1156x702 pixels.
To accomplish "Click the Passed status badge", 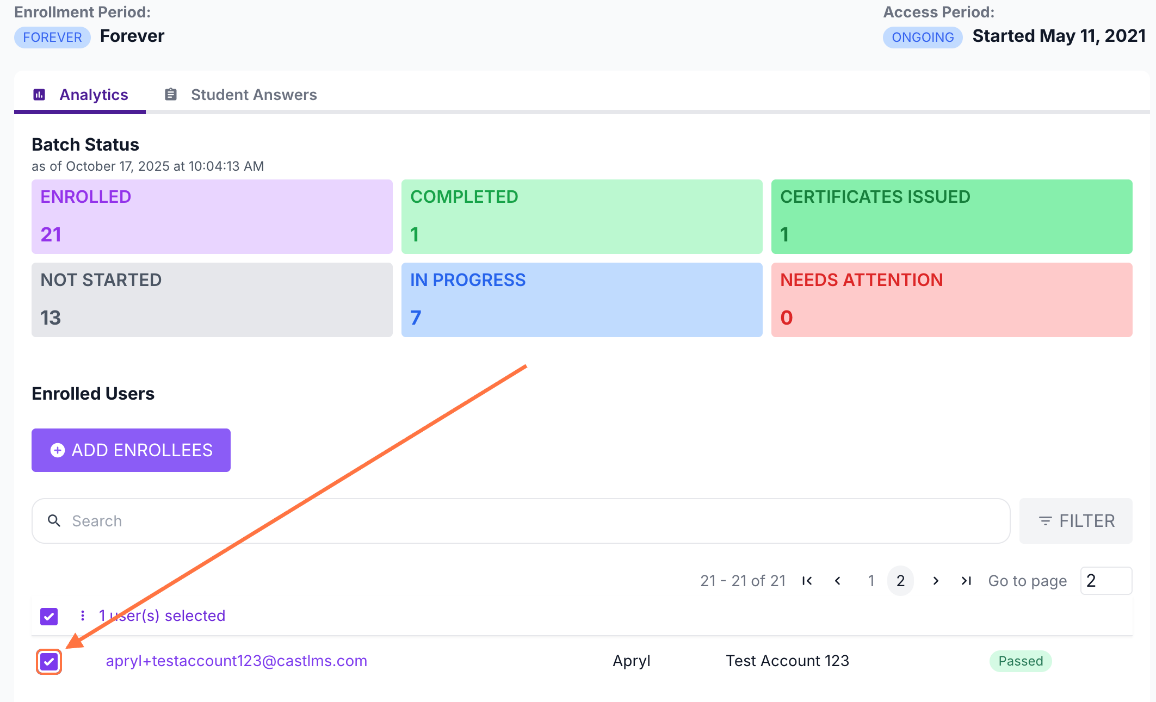I will tap(1020, 661).
